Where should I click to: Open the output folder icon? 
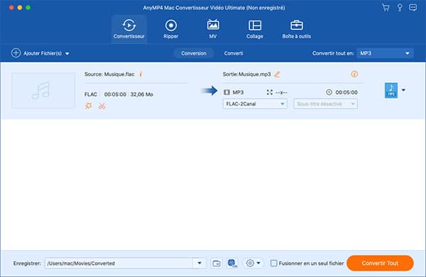[217, 263]
